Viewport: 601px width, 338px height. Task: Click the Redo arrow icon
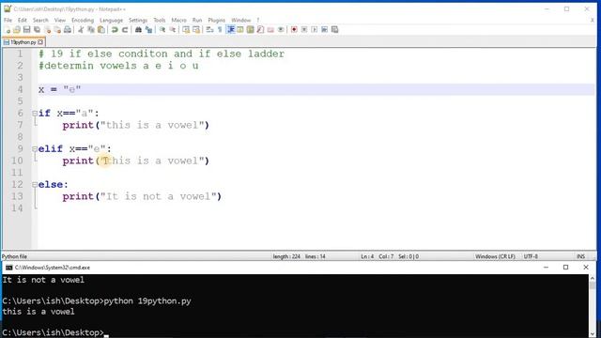(125, 30)
